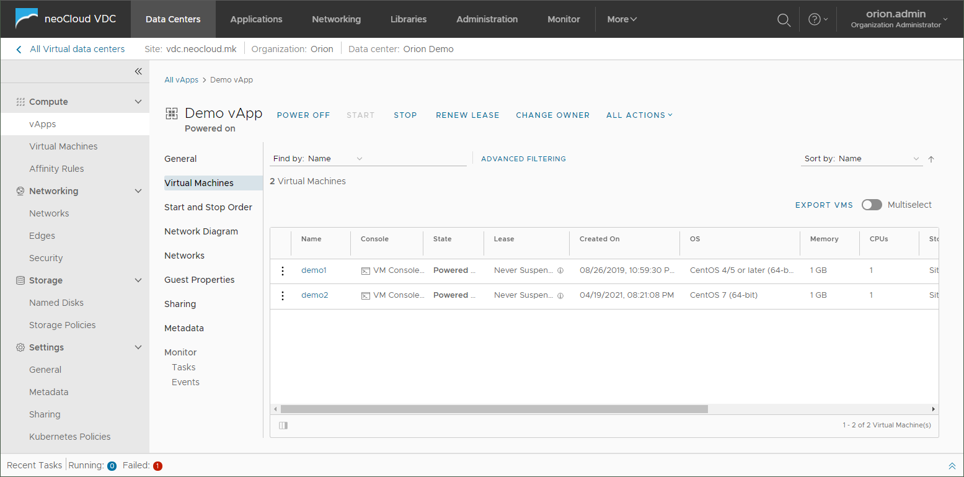The image size is (964, 477).
Task: Click the Demo vApp title icon
Action: [x=172, y=114]
